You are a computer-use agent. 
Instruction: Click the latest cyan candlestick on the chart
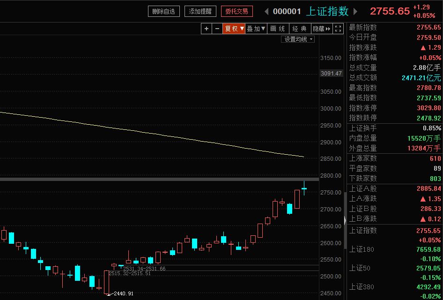[304, 188]
